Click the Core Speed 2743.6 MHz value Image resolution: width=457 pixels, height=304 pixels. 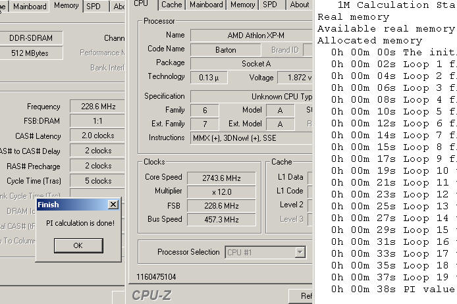click(221, 178)
